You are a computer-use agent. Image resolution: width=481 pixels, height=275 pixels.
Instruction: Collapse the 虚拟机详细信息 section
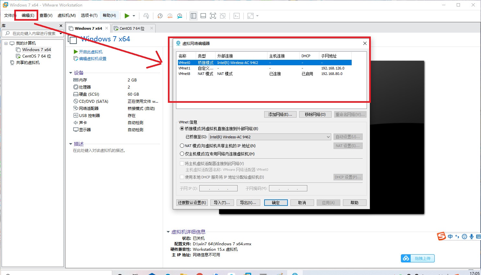[x=168, y=232]
